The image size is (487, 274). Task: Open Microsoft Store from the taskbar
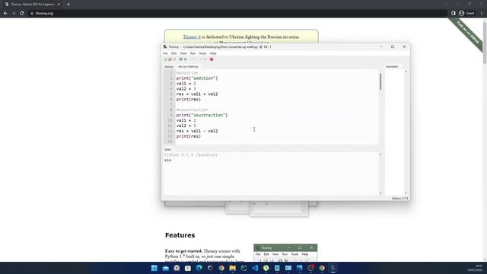[188, 268]
